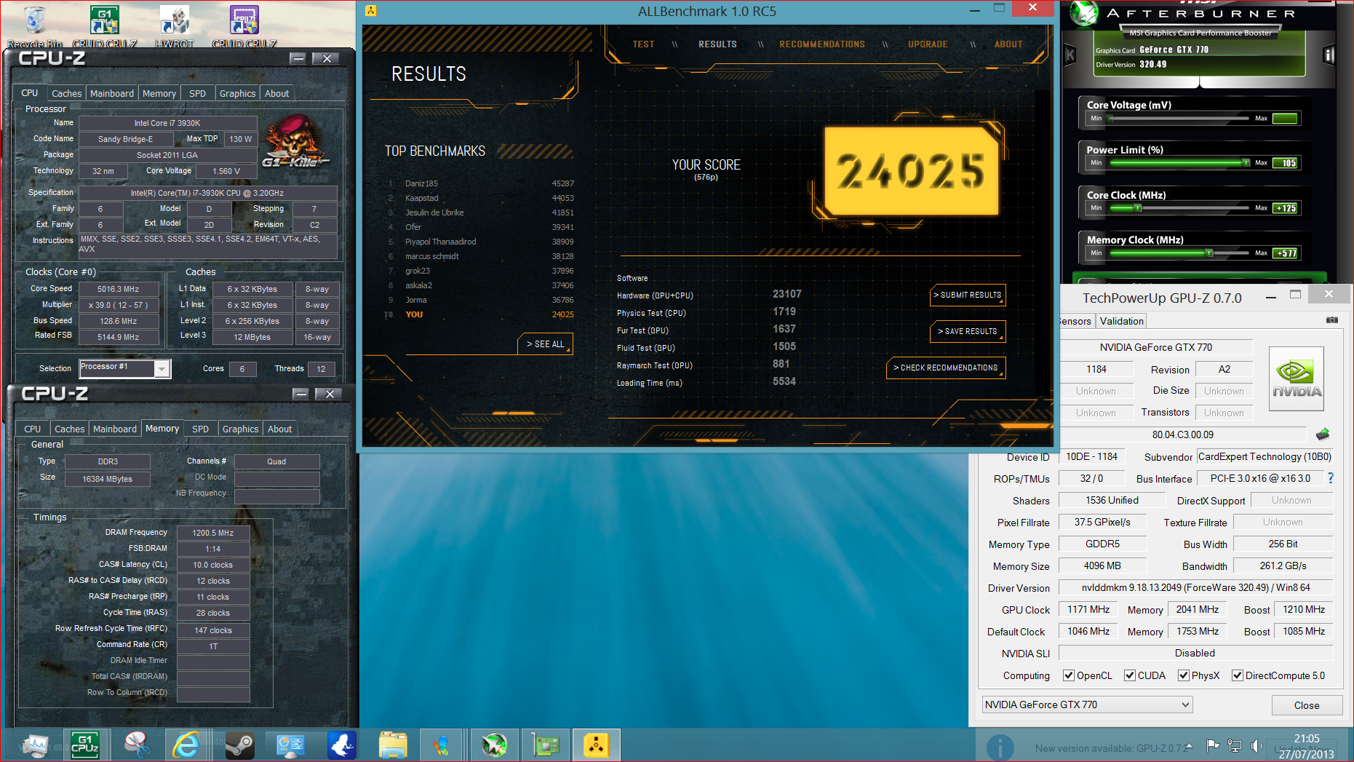The height and width of the screenshot is (762, 1354).
Task: Open the HWBOT desktop shortcut
Action: coord(174,20)
